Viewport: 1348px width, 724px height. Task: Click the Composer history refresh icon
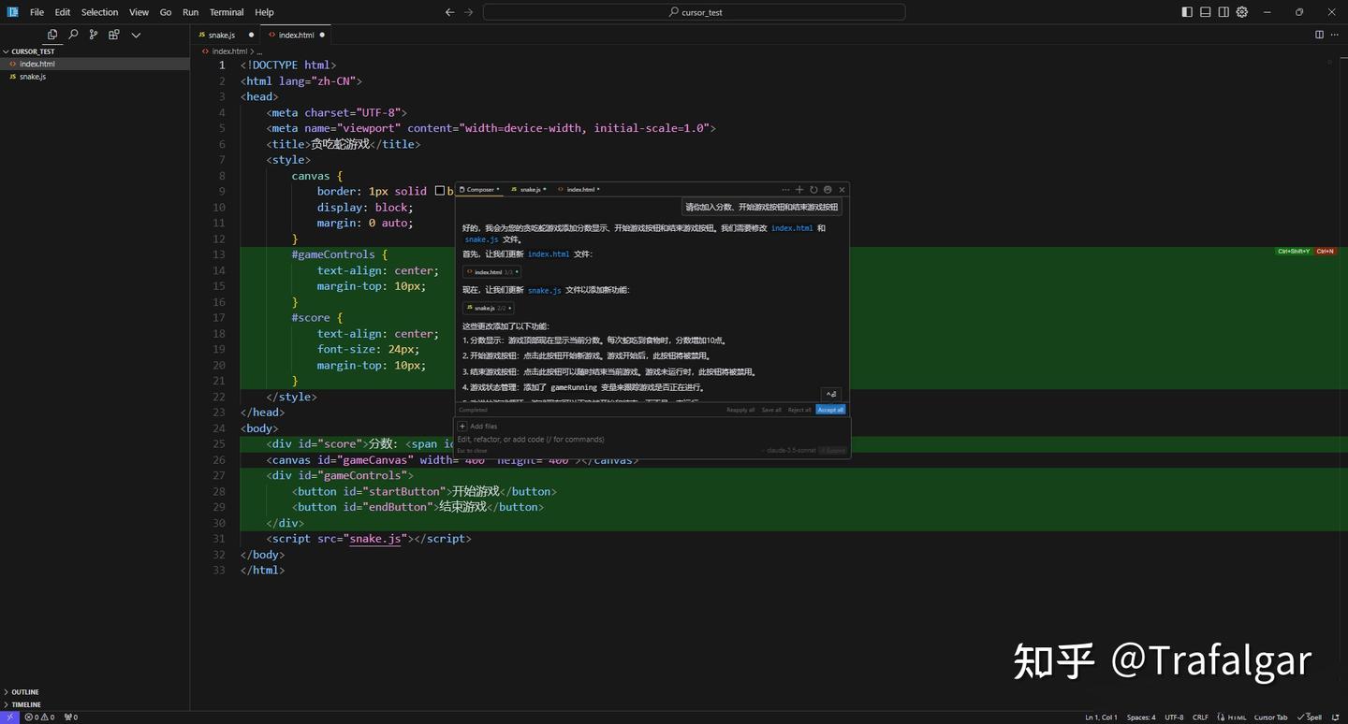(813, 190)
